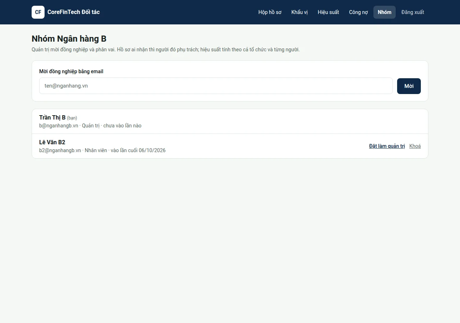The height and width of the screenshot is (323, 460).
Task: Focus the email invite input field
Action: click(216, 86)
